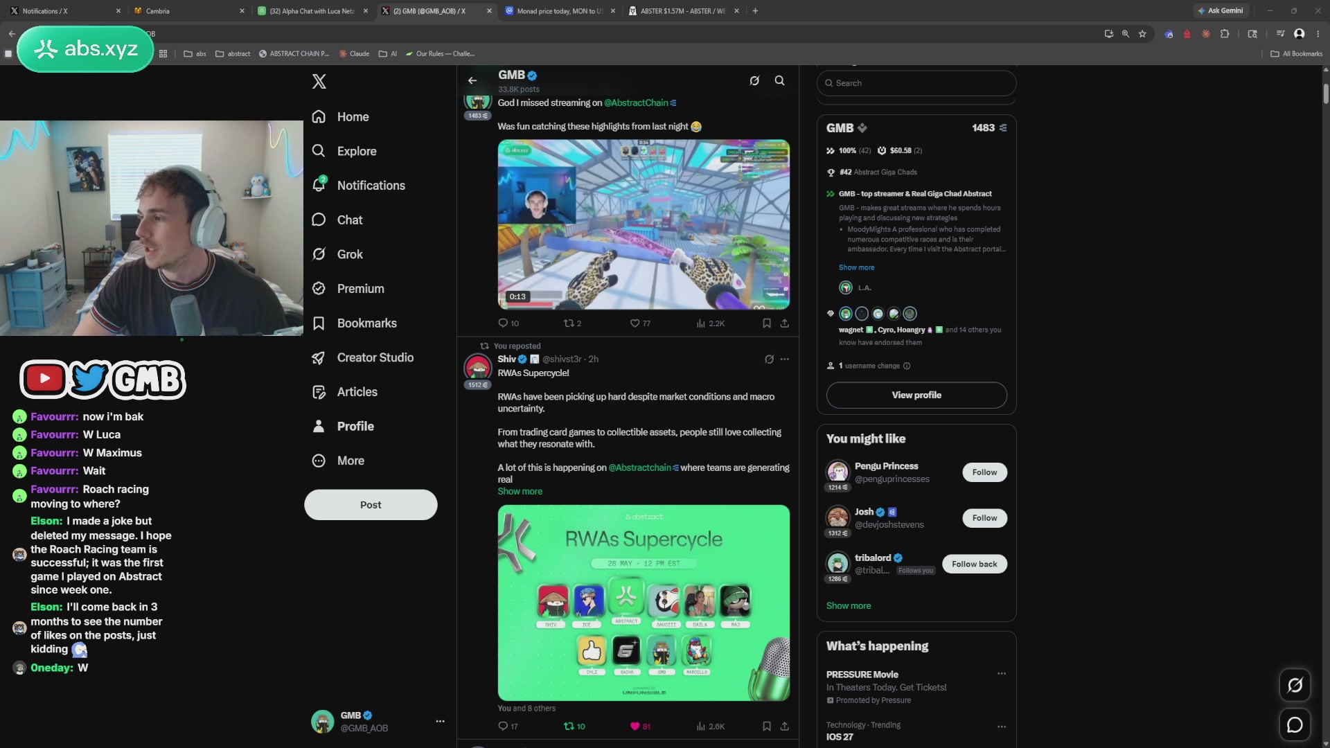The width and height of the screenshot is (1330, 748).
Task: Open Bookmarks in sidebar
Action: pos(354,323)
